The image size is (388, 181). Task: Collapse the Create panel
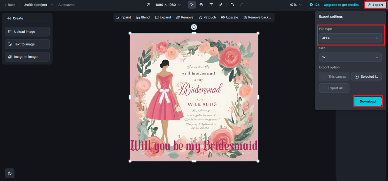point(9,18)
